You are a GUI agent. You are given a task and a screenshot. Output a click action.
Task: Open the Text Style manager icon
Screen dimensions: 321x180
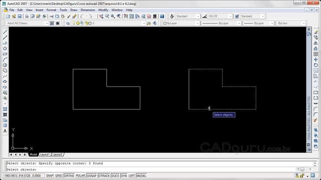(x=172, y=16)
